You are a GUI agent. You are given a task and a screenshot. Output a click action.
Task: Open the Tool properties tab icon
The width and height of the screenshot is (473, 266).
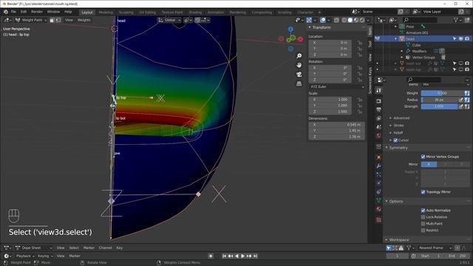click(x=379, y=90)
